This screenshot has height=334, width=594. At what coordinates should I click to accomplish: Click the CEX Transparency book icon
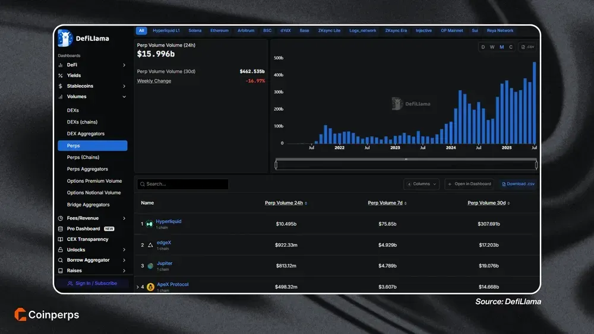coord(60,240)
